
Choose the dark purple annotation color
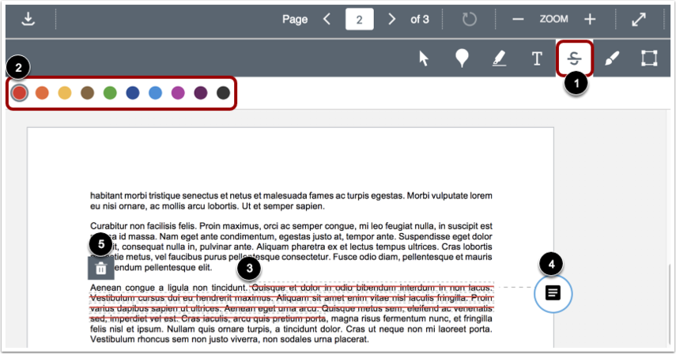click(x=201, y=92)
